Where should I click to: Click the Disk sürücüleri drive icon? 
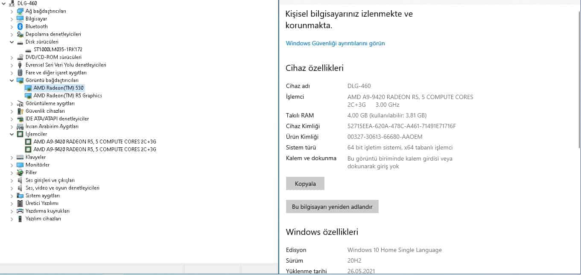[20, 42]
